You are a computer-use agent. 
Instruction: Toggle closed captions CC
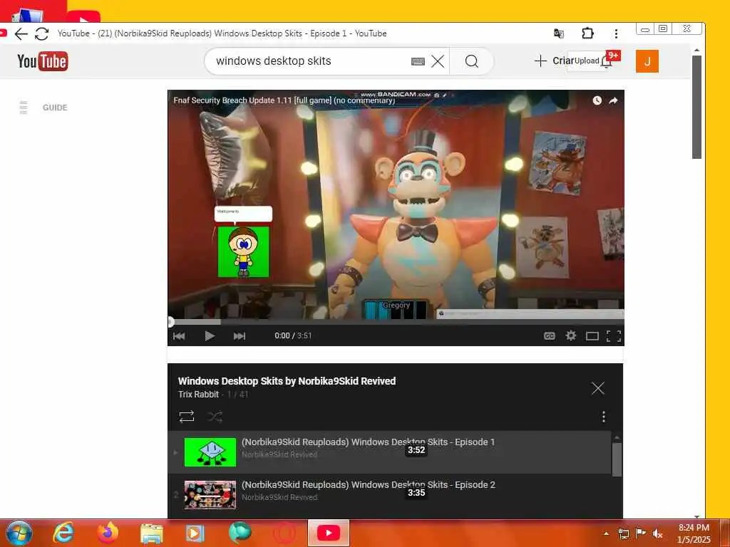[550, 336]
